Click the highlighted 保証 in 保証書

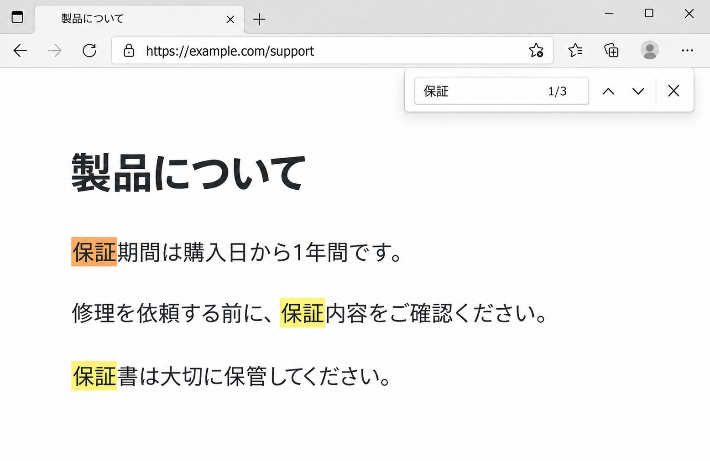[x=94, y=376]
